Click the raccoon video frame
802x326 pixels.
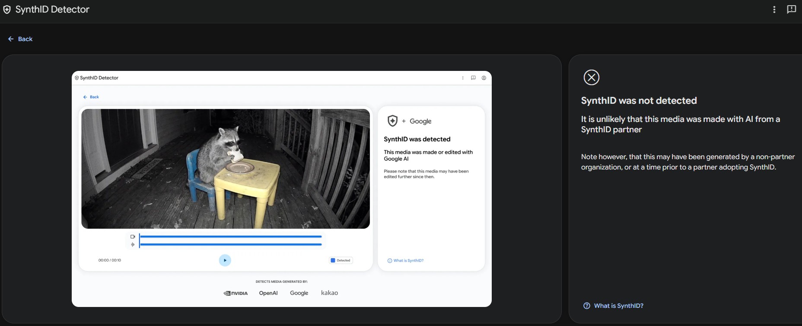[226, 169]
